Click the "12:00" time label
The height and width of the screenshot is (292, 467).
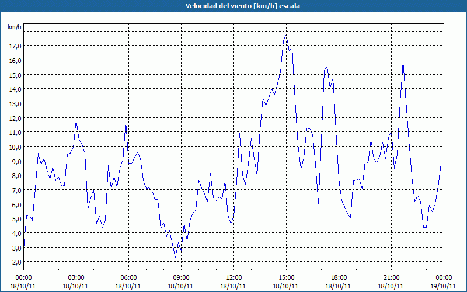[x=234, y=278]
